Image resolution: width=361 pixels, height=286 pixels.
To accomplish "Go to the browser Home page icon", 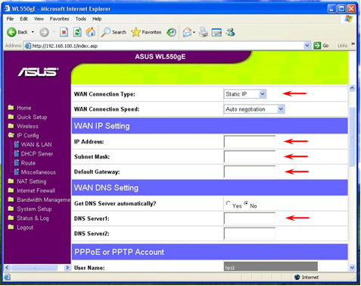I will 91,32.
